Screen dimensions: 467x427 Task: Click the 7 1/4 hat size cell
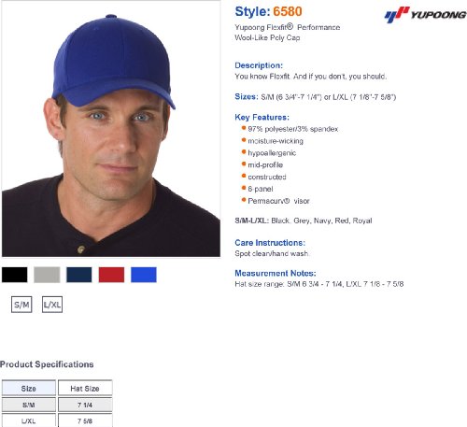tap(85, 405)
